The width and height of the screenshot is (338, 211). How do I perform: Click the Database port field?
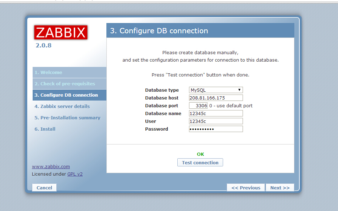(198, 105)
